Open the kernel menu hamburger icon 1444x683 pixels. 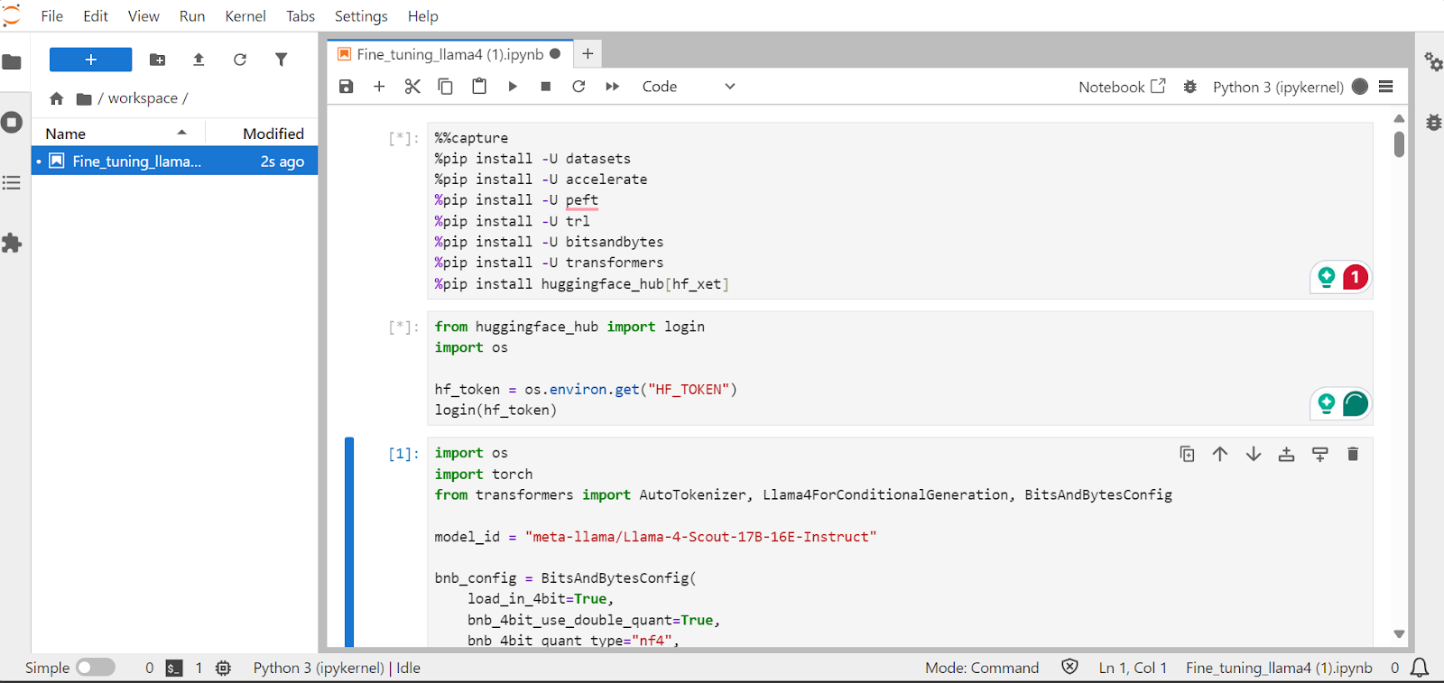[1386, 87]
